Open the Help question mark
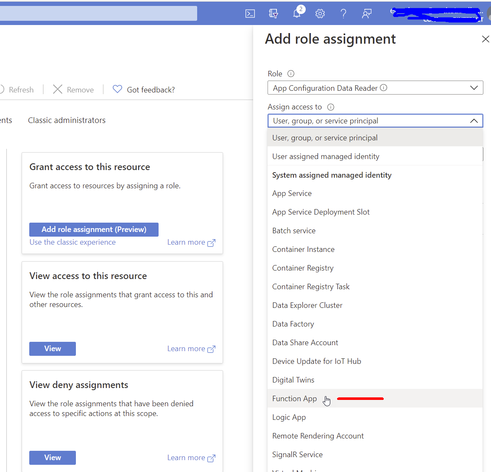The height and width of the screenshot is (472, 491). pos(343,14)
